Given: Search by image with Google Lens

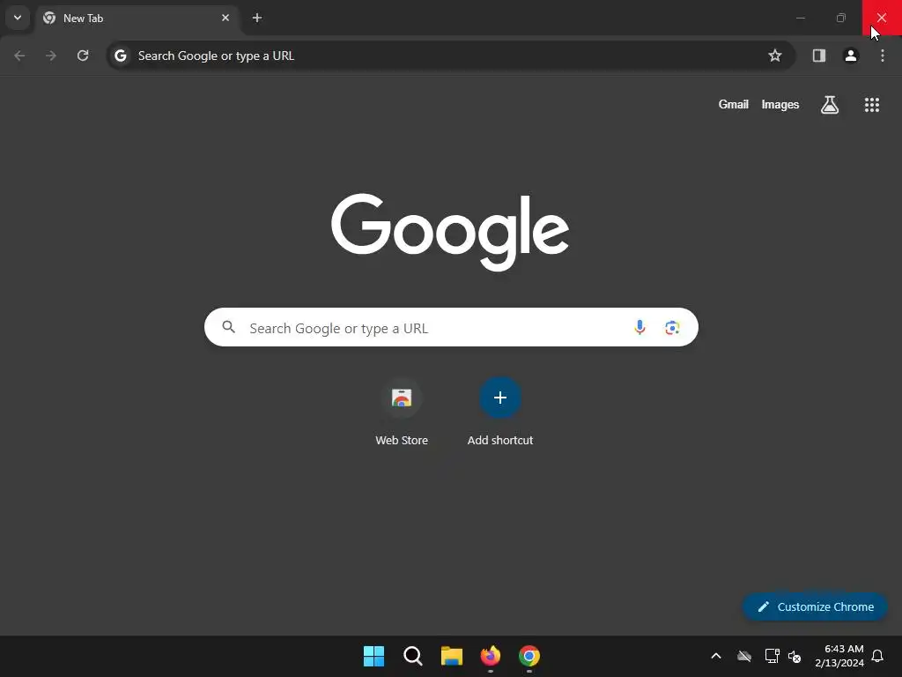Looking at the screenshot, I should [672, 328].
